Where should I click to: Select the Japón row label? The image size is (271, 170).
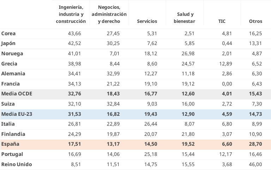(8, 43)
